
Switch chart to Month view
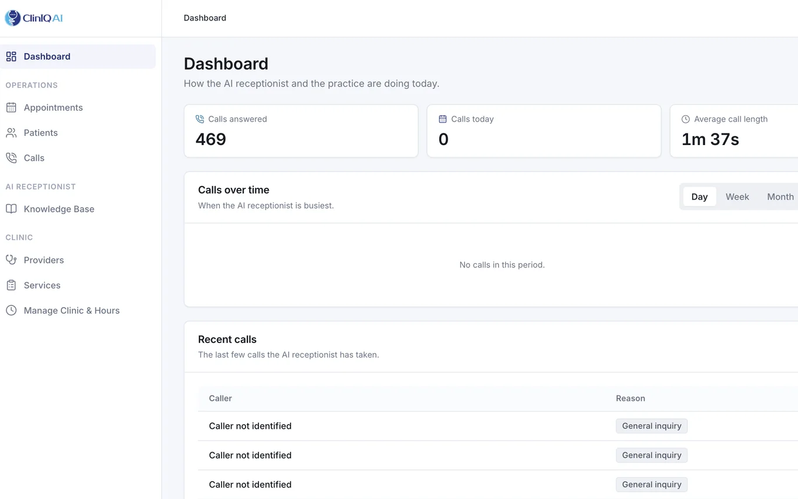780,197
